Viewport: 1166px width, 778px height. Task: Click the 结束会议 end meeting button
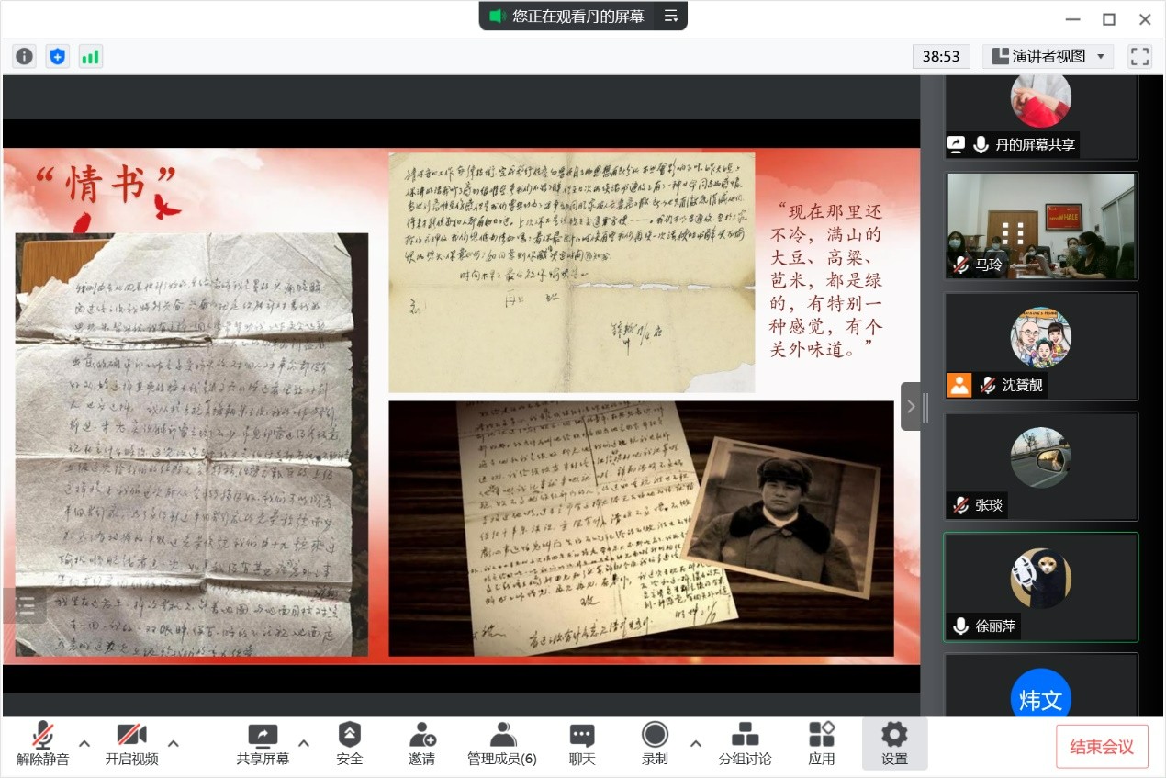tap(1101, 747)
